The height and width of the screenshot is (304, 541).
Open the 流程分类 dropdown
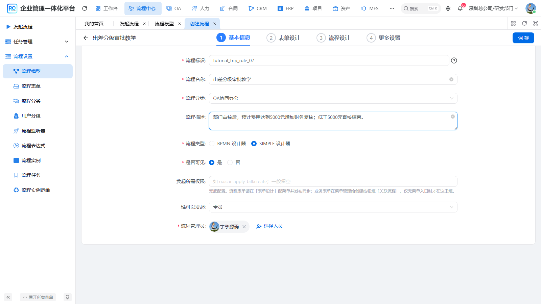[x=333, y=98]
